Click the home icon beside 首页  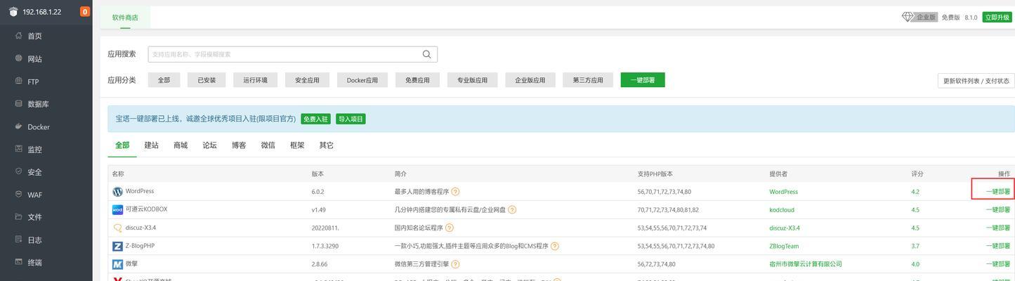coord(19,36)
